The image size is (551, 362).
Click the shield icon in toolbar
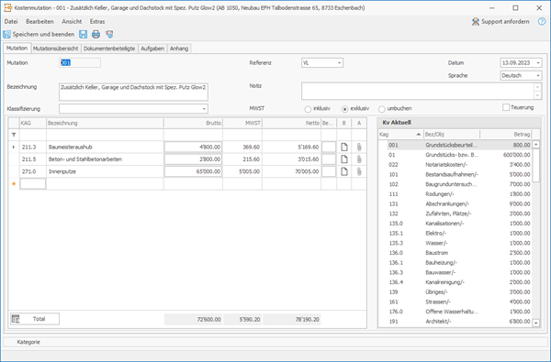tap(109, 35)
